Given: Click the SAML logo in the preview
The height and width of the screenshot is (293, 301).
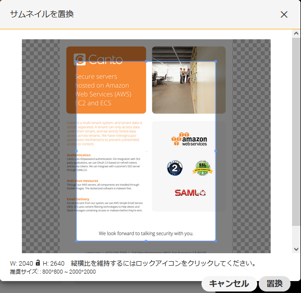Looking at the screenshot, I should [189, 193].
